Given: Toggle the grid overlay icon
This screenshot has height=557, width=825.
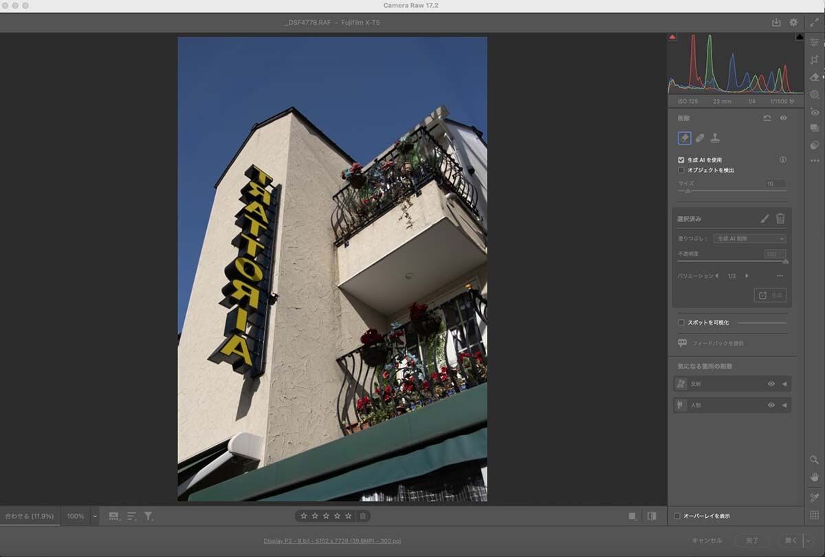Looking at the screenshot, I should point(815,515).
